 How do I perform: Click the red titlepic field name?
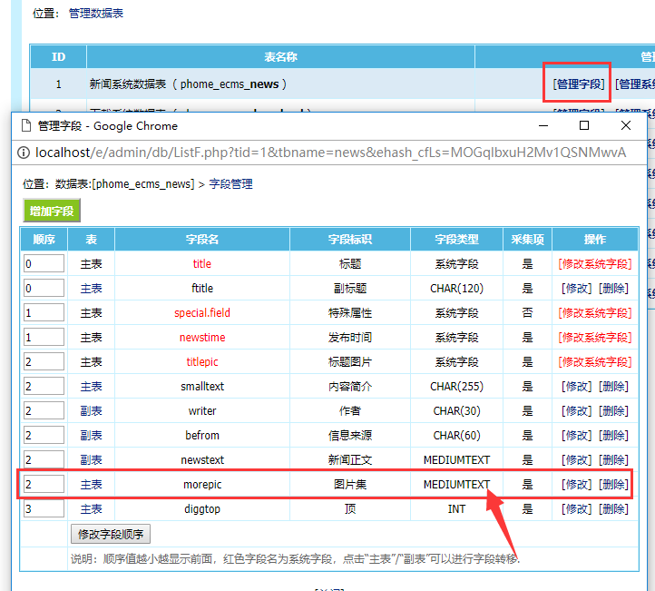[x=202, y=362]
